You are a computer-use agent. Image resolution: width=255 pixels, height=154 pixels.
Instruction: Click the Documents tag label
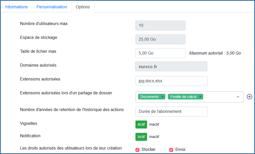coord(149,97)
